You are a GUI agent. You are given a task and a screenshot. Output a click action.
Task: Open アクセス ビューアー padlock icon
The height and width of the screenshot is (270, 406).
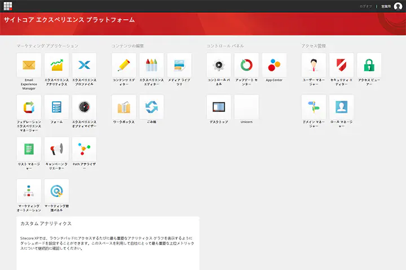coord(369,65)
